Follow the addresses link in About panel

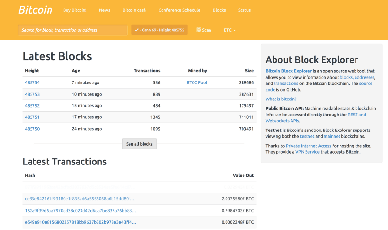[x=365, y=77]
